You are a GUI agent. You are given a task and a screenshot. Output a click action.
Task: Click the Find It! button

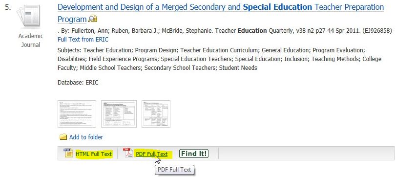194,154
